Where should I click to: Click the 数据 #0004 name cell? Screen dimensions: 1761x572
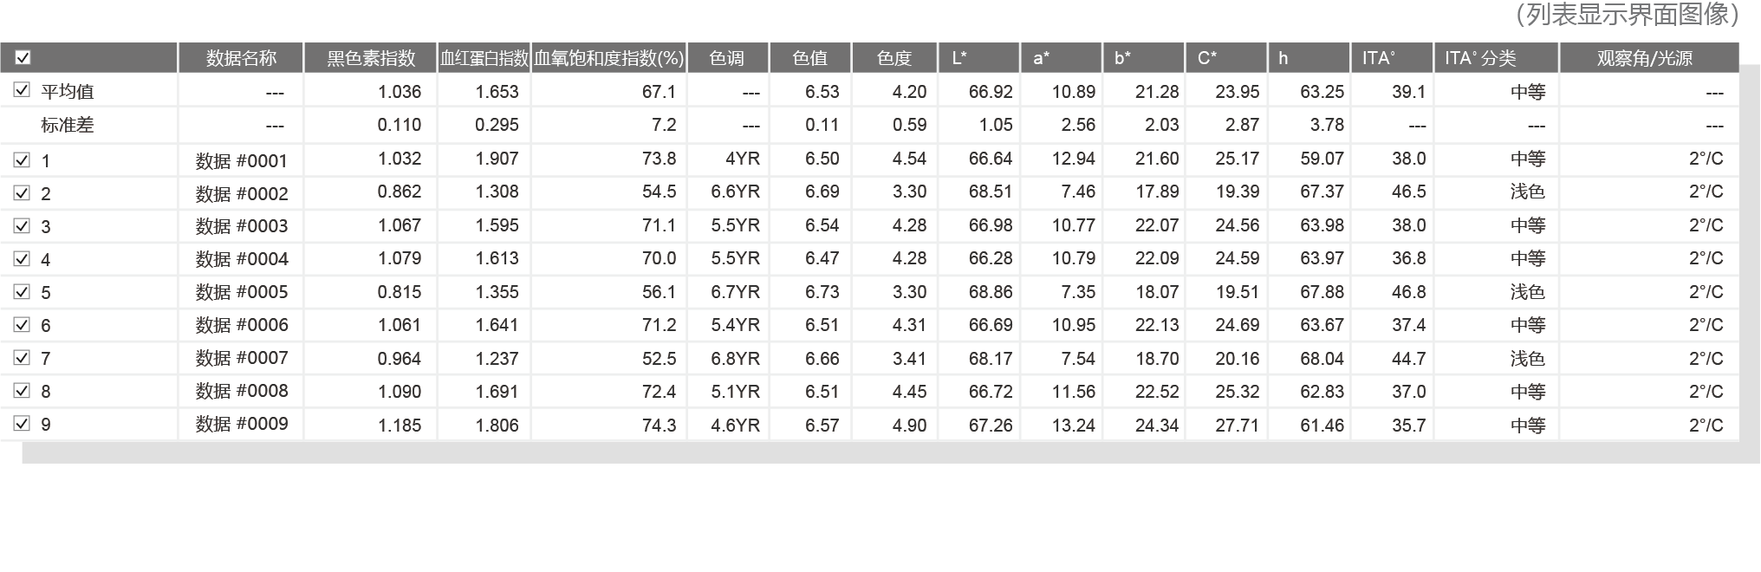coord(241,259)
